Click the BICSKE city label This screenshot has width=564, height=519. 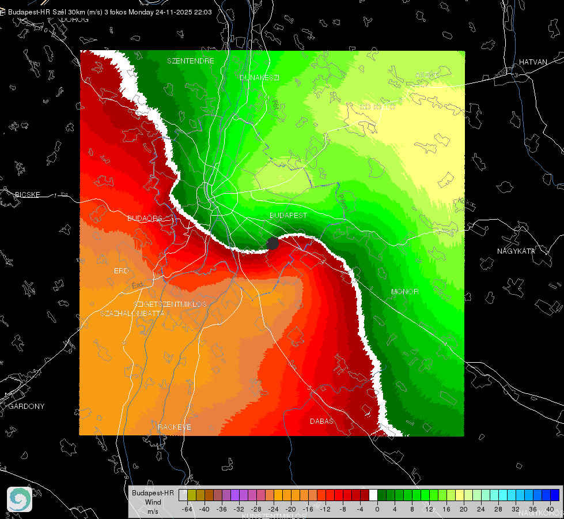tap(27, 195)
